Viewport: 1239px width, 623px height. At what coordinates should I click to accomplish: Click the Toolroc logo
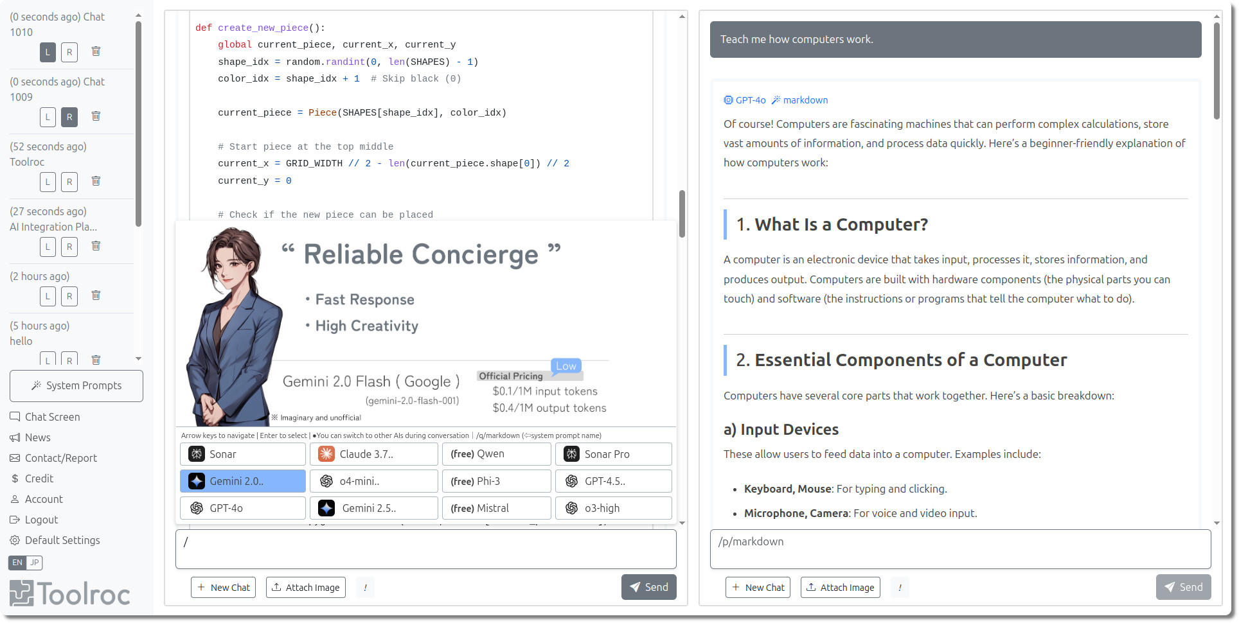click(x=69, y=593)
